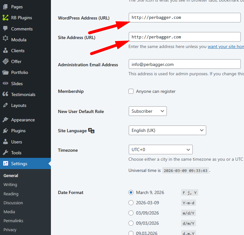This screenshot has height=235, width=244.
Task: Open the Discussion settings link
Action: (13, 203)
